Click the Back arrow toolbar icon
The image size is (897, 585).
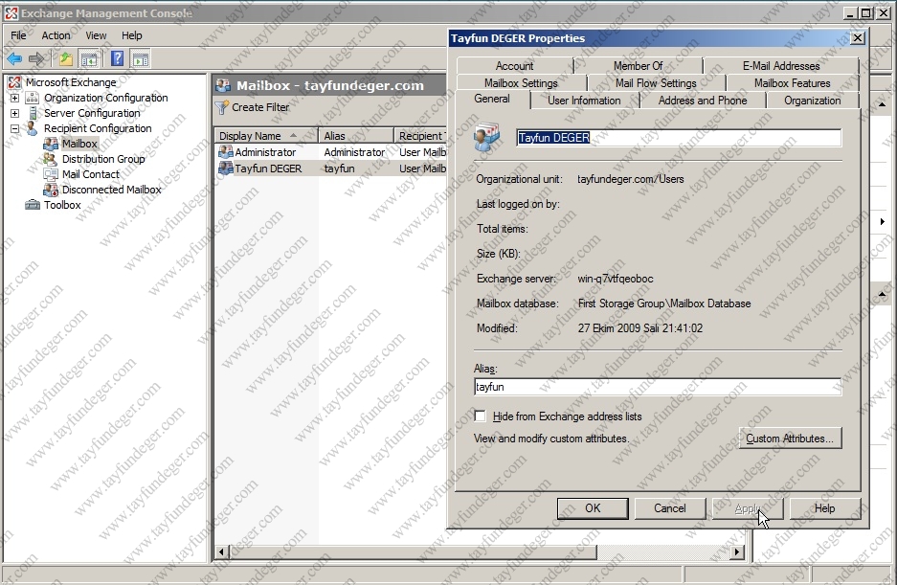pos(14,58)
